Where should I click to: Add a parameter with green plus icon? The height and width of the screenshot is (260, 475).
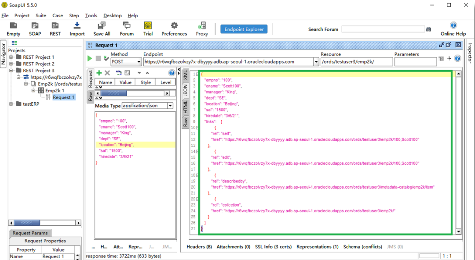[99, 73]
